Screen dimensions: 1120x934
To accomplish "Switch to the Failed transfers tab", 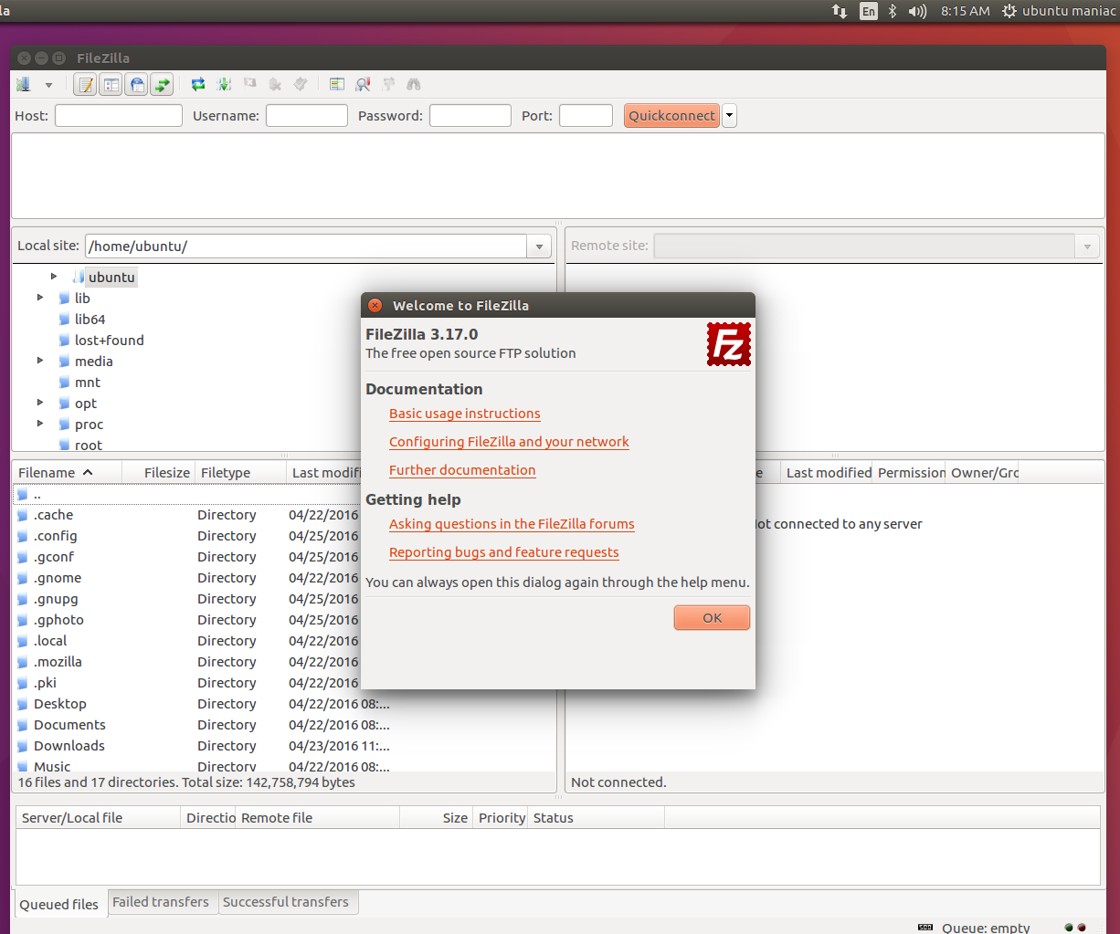I will 161,902.
